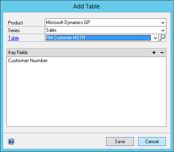Screen dimensions: 174x152
Task: Remove key field using minus icon
Action: tap(162, 53)
